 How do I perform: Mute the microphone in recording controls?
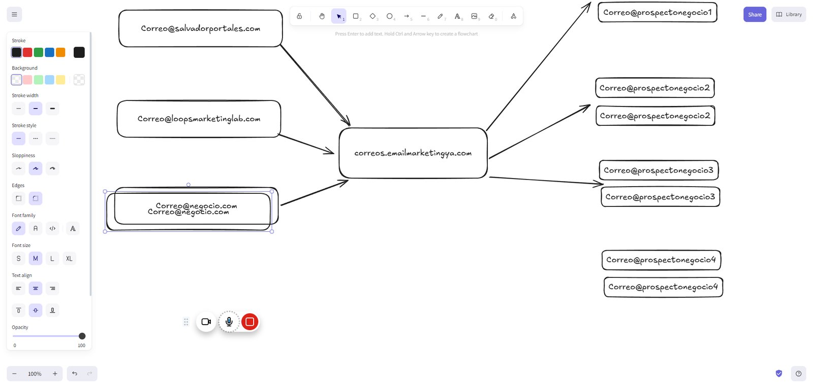229,322
